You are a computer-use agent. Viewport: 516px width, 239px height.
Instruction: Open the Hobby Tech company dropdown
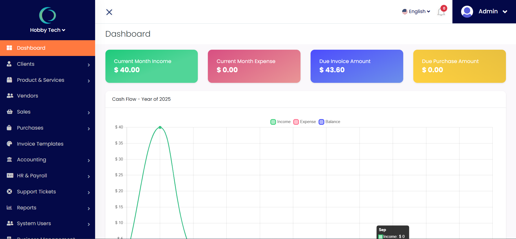(48, 30)
